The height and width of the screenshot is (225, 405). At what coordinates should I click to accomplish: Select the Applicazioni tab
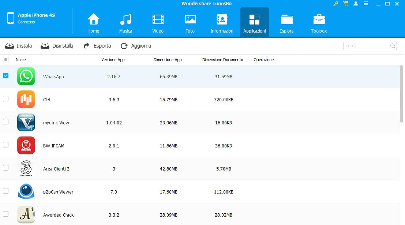[254, 23]
